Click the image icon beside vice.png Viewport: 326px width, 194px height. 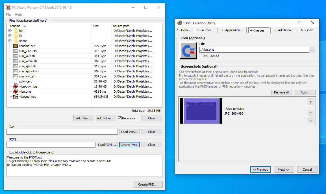16,92
